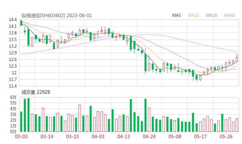Select the first green candlestick near 14.4
The width and height of the screenshot is (242, 144).
[21, 23]
